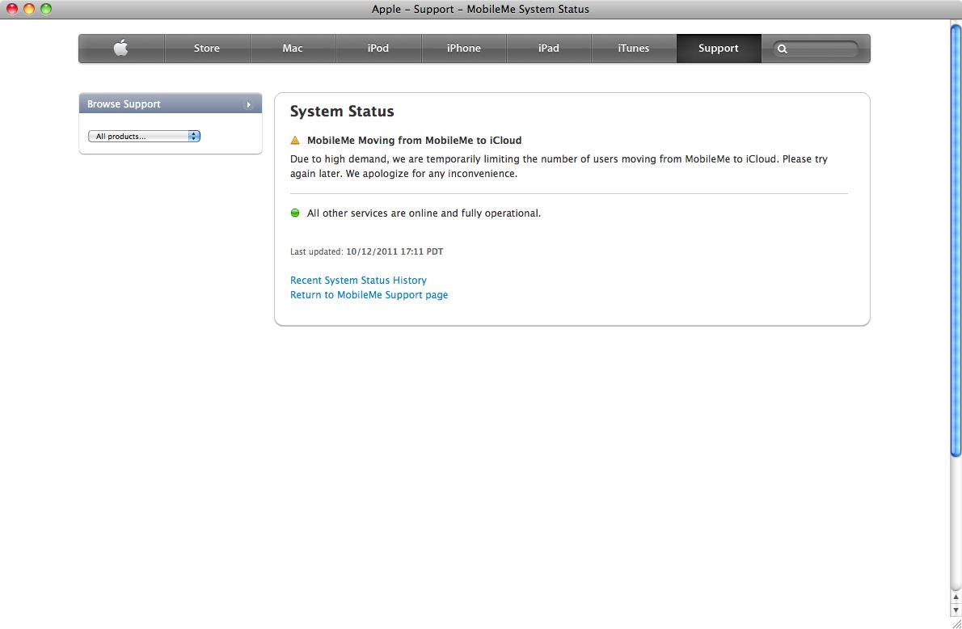Go to the Mac tab
This screenshot has width=962, height=629.
pyautogui.click(x=293, y=49)
